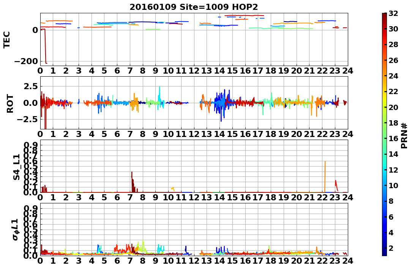Click the PRN# colorbar label
Screen dimensions: 412x269
[404, 135]
